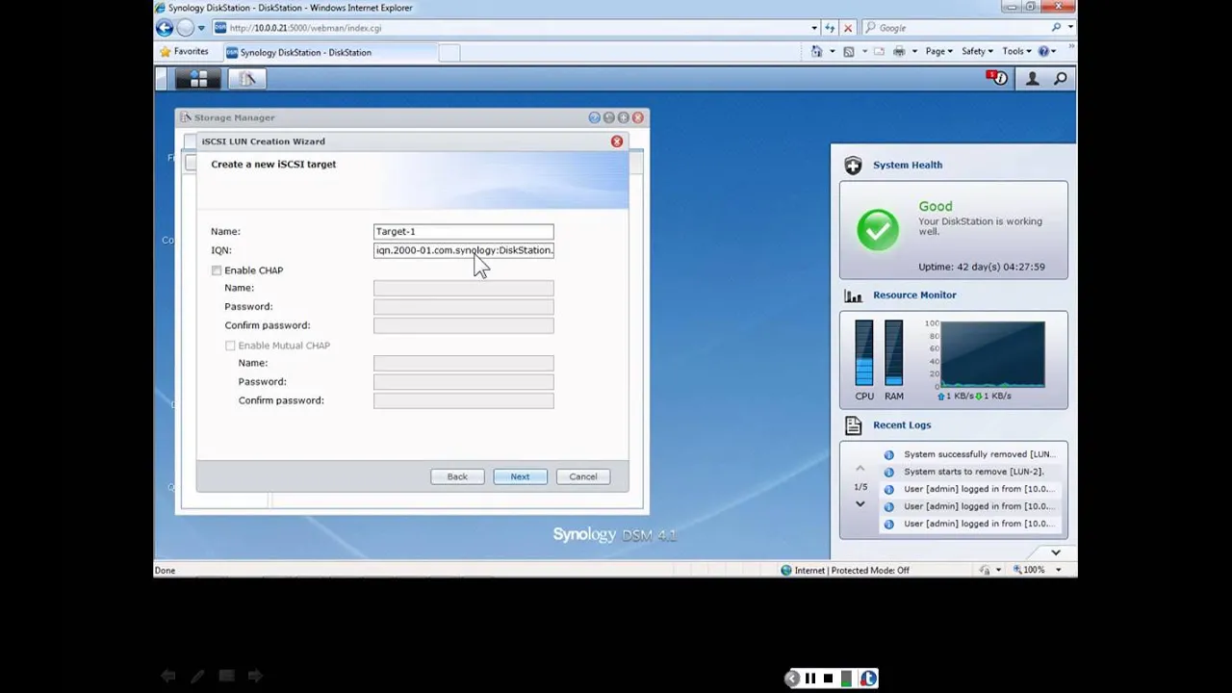
Task: Stop the screen recording
Action: click(x=828, y=679)
